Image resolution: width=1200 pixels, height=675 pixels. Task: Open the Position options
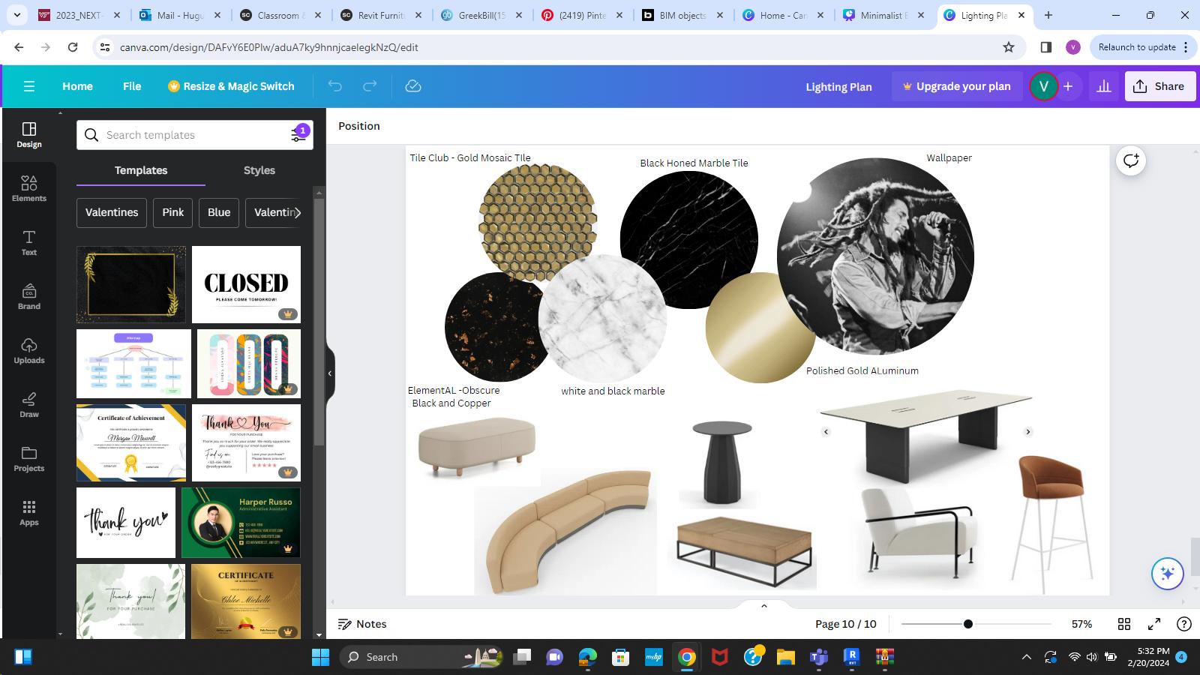coord(359,126)
